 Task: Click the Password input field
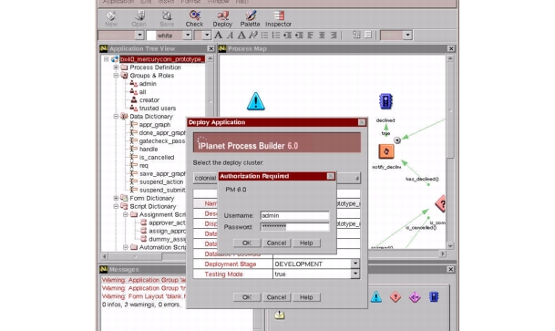(295, 227)
